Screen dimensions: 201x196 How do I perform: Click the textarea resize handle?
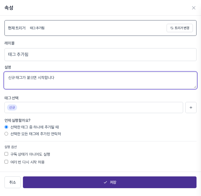pyautogui.click(x=195, y=87)
